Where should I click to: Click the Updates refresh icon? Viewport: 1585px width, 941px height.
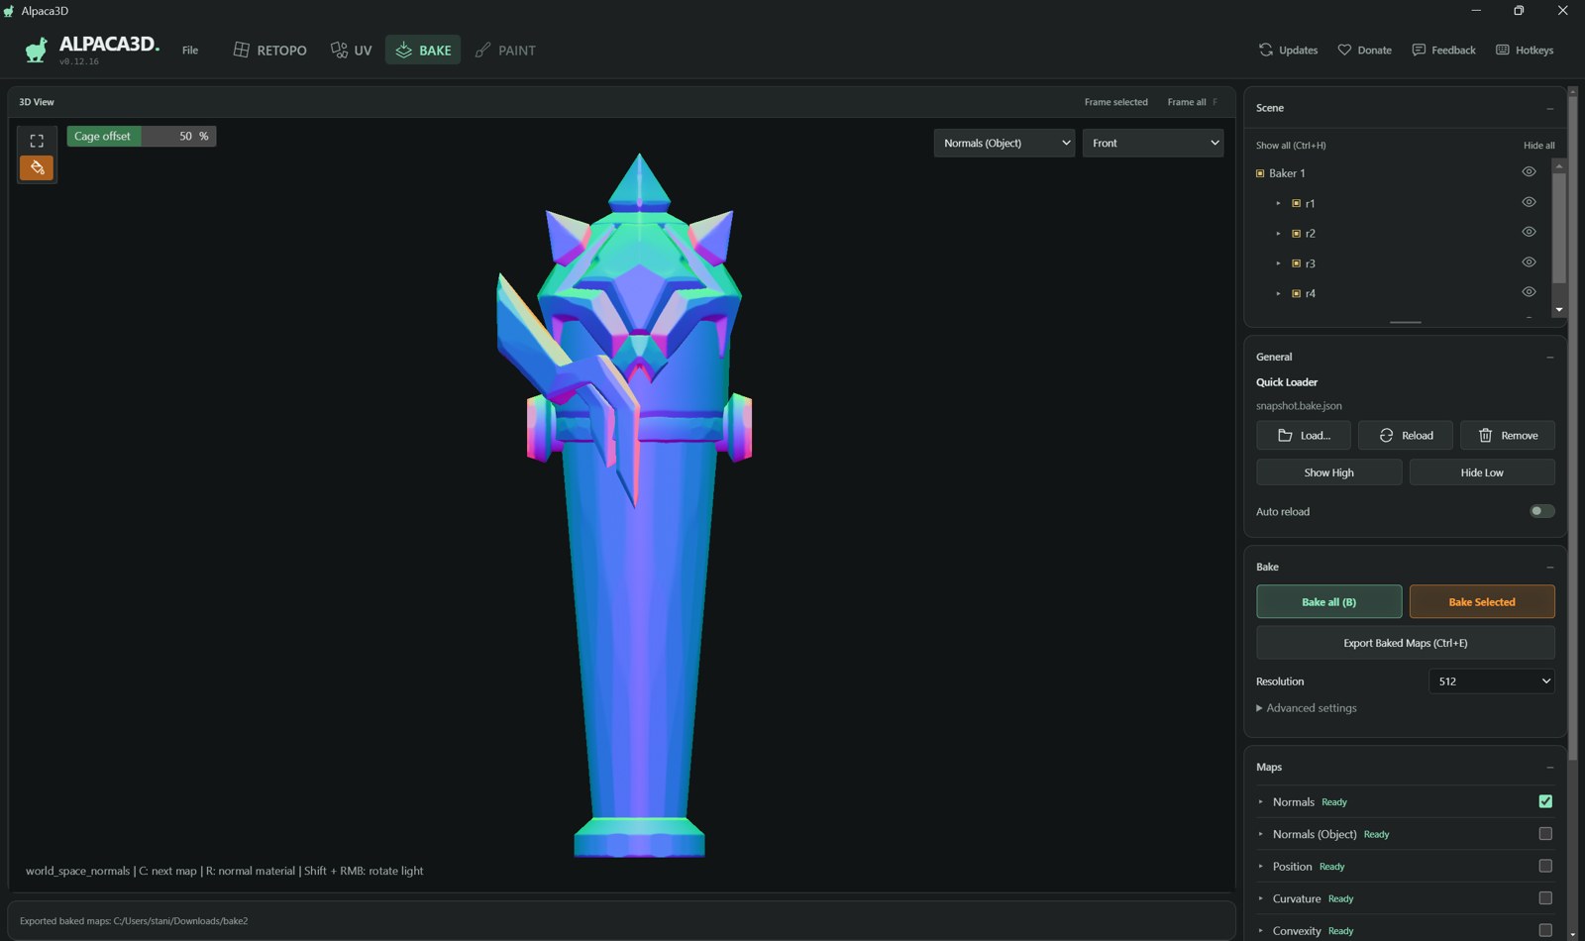click(x=1266, y=50)
